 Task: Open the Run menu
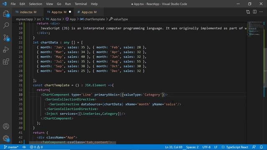pos(68,4)
